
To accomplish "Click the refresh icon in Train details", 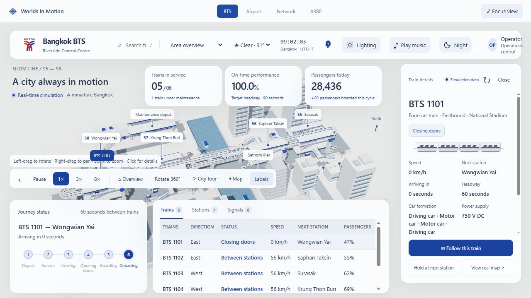I will pyautogui.click(x=487, y=80).
